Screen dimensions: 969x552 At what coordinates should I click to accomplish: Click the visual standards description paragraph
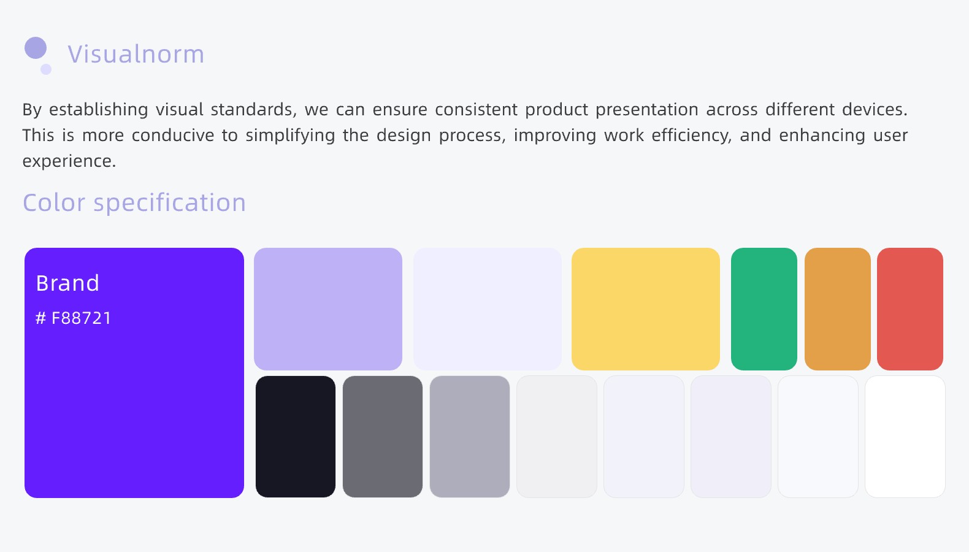465,135
